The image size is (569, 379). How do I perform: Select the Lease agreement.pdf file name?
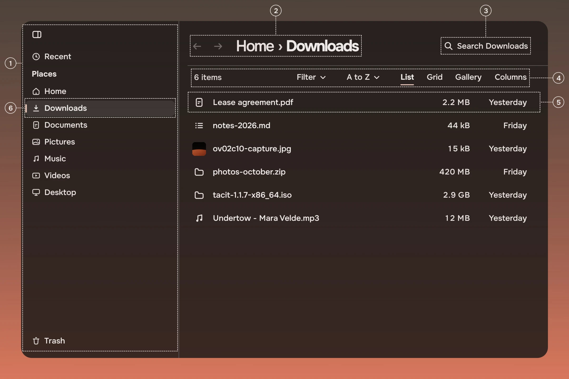[x=253, y=102]
